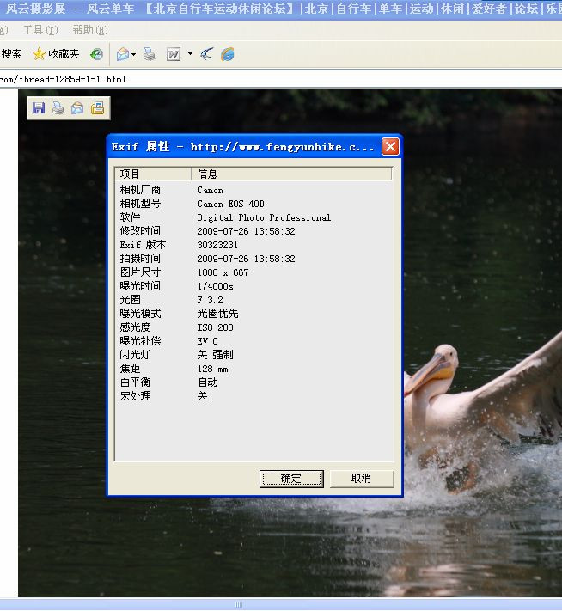Click the Word edit icon in the toolbar
Screen dimensions: 562x611
[x=173, y=54]
